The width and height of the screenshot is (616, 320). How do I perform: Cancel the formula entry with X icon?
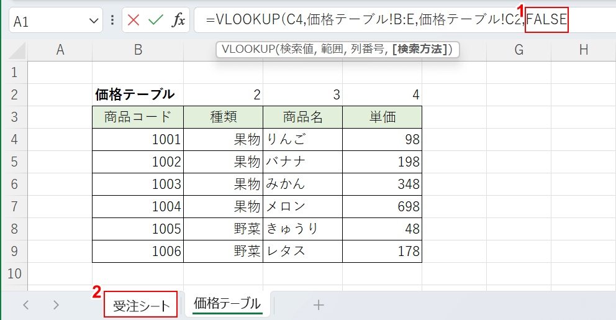[134, 21]
